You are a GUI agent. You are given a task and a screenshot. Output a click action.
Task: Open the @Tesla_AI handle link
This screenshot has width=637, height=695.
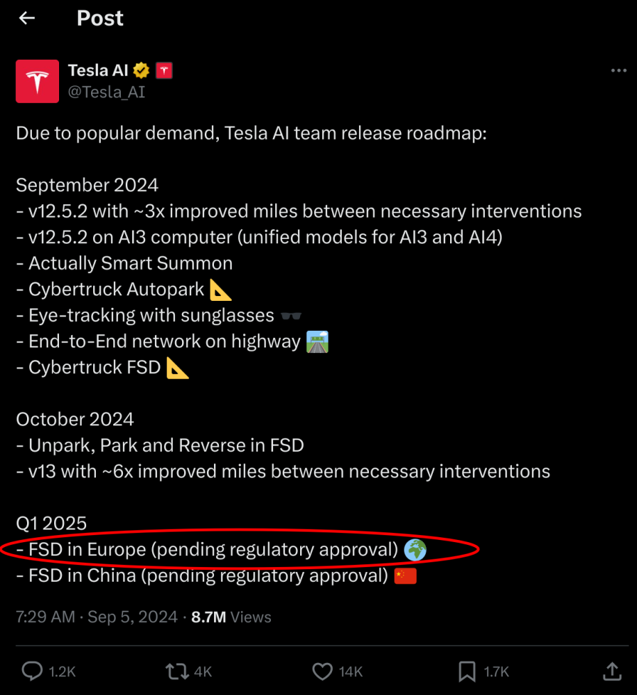coord(106,92)
